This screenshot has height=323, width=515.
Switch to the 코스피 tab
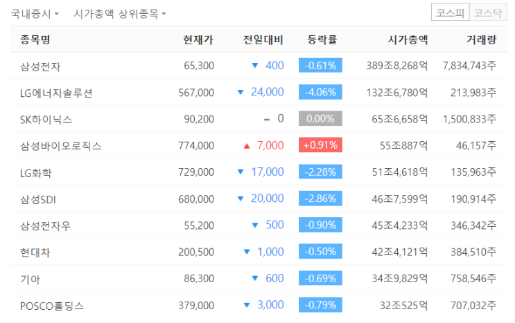tap(450, 12)
